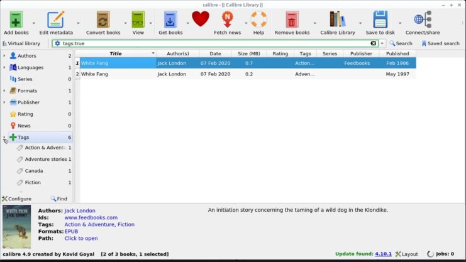Expand the Languages category
Image resolution: width=466 pixels, height=262 pixels.
click(4, 67)
